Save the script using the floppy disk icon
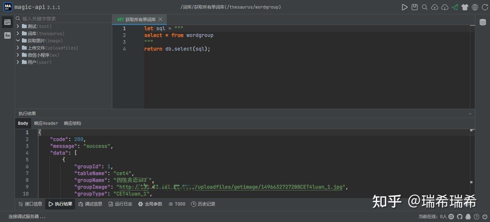The image size is (490, 222). 415,7
